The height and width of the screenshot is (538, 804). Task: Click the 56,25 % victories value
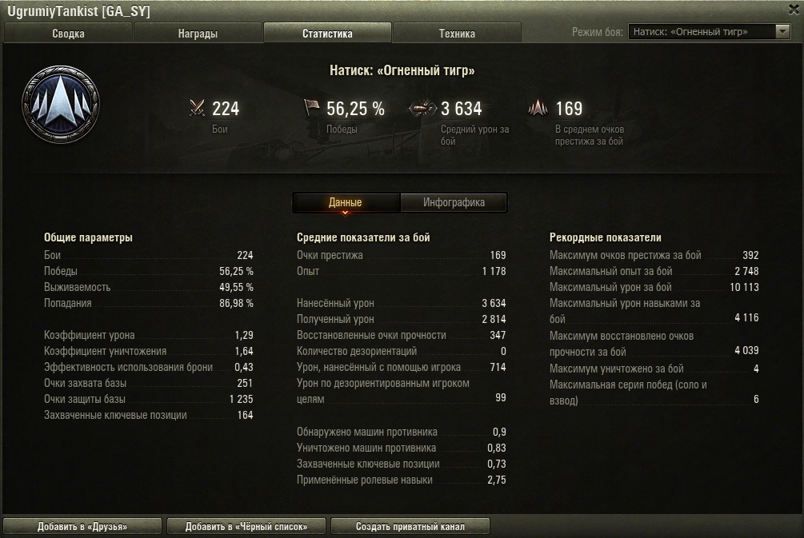pyautogui.click(x=355, y=109)
